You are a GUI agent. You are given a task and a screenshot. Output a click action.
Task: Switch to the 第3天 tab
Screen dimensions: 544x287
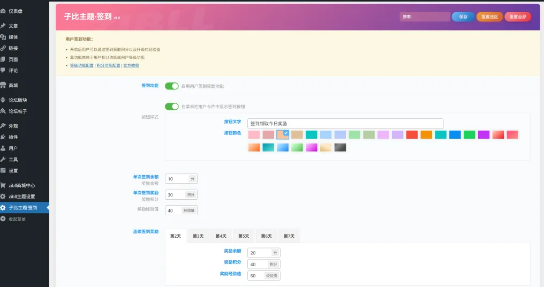198,236
